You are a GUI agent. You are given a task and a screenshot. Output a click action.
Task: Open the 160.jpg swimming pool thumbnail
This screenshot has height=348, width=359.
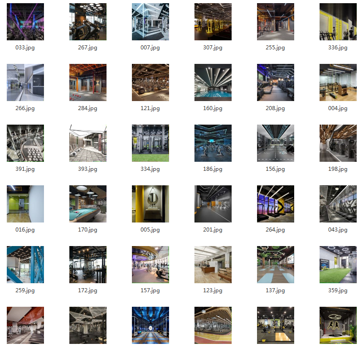[x=213, y=82]
